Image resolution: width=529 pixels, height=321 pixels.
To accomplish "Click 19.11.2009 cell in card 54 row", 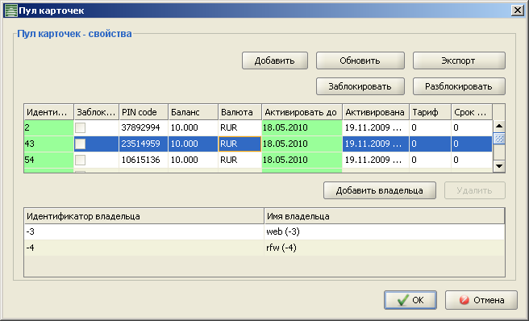I will (376, 160).
